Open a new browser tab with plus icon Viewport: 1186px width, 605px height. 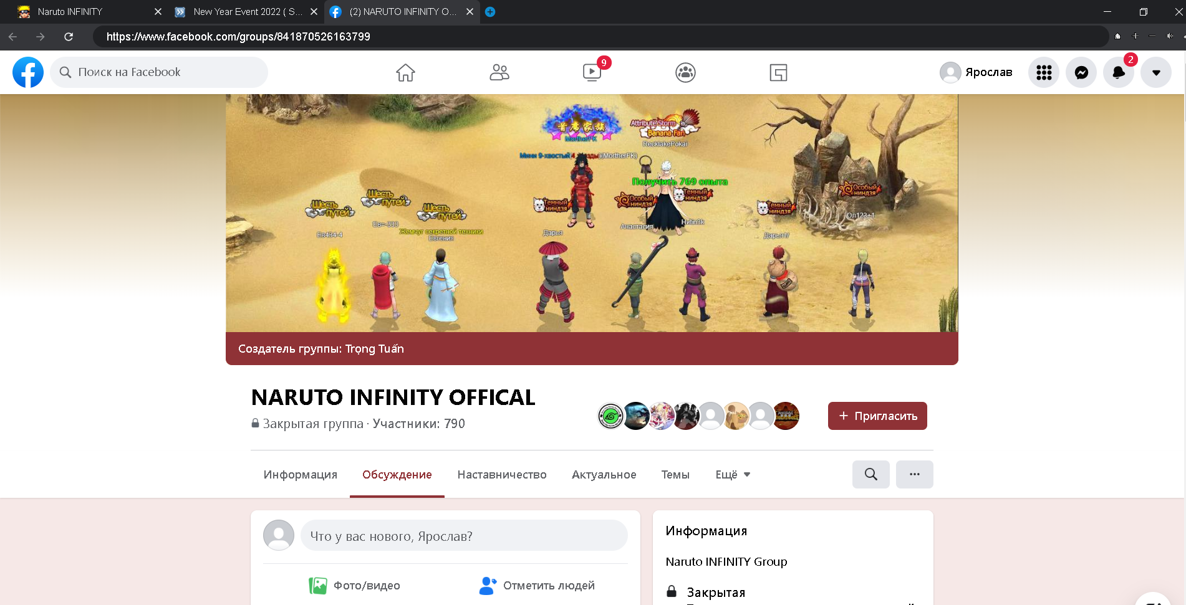coord(490,12)
